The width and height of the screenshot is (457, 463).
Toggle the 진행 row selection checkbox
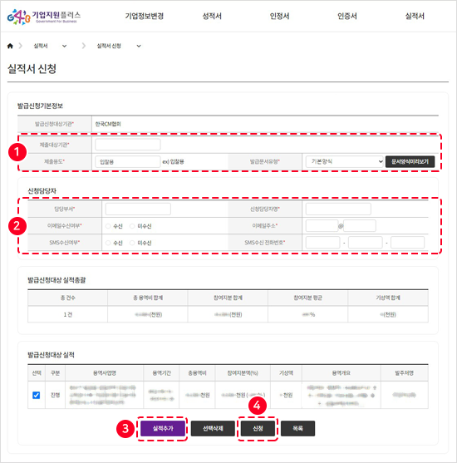click(x=36, y=395)
